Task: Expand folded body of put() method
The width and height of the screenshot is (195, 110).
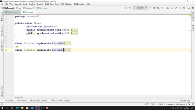Action: click(74, 33)
